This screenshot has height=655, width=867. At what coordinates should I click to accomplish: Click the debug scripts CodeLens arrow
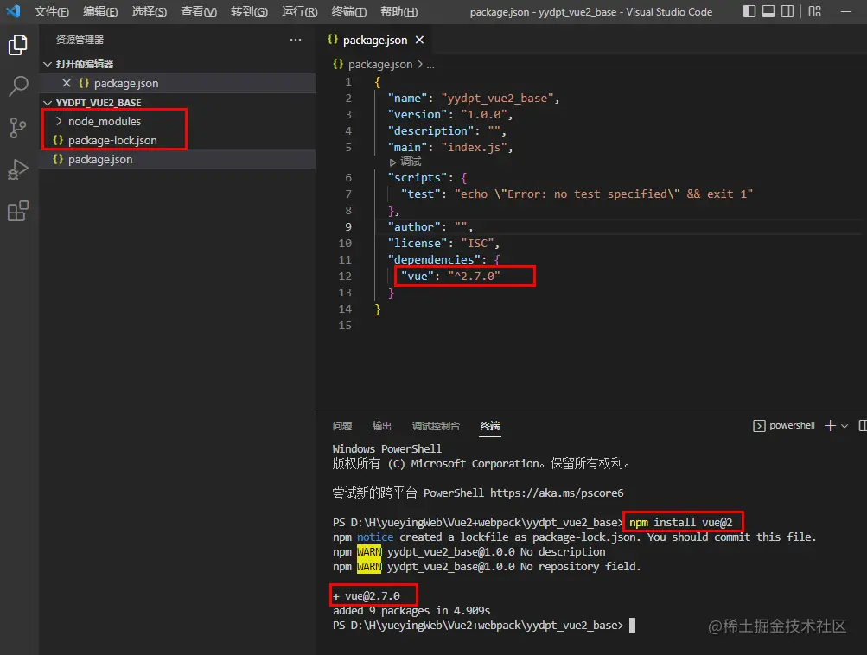[x=392, y=162]
